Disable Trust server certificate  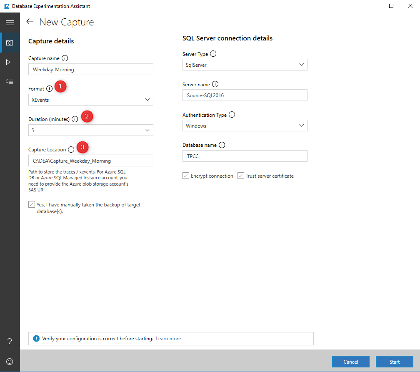coord(240,176)
